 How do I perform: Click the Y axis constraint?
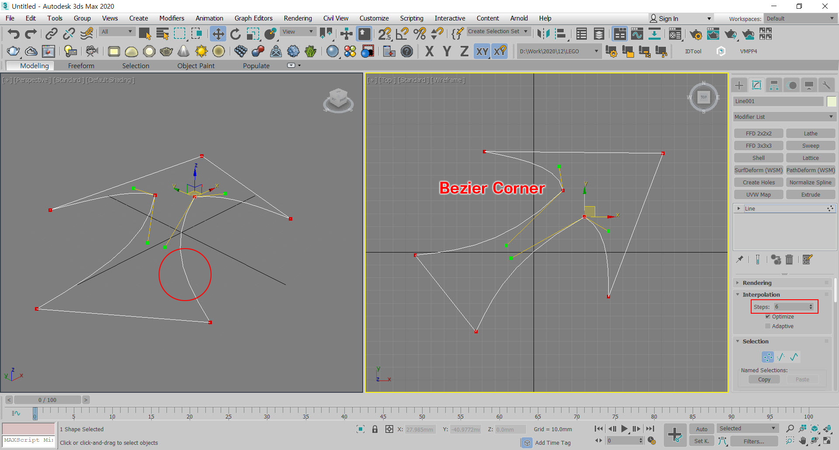[x=447, y=52]
